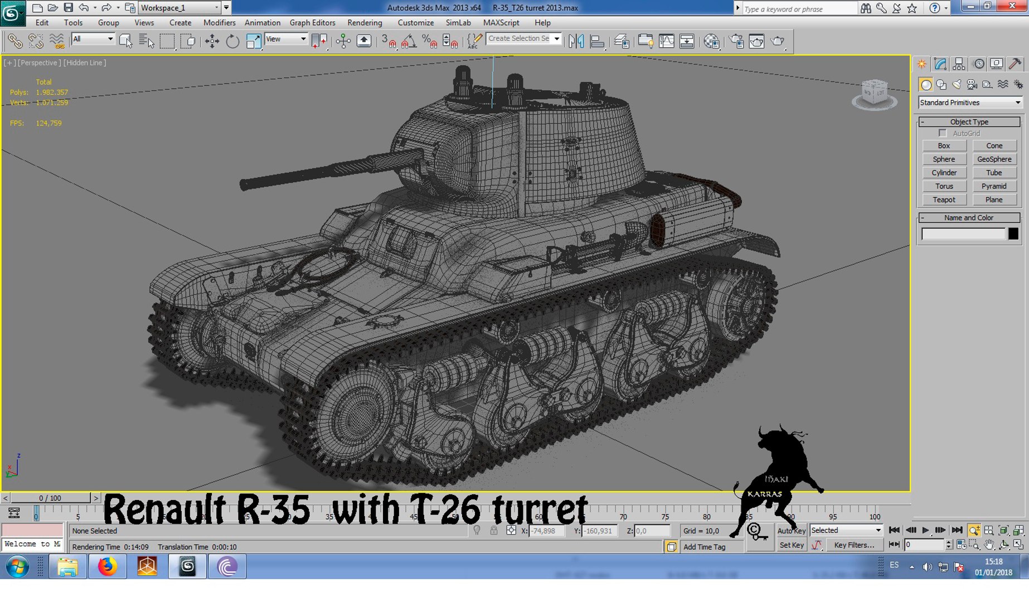
Task: Click the Play Animation button
Action: (925, 530)
